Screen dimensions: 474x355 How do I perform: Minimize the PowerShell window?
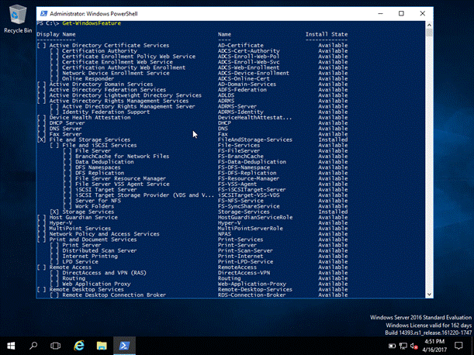(x=381, y=14)
